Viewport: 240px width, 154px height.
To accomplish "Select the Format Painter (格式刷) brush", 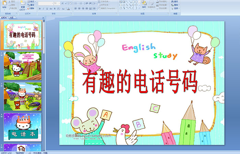I will [13, 8].
